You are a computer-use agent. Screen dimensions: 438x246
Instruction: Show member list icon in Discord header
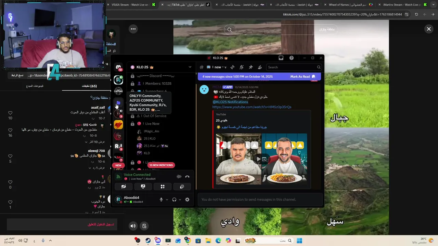(260, 67)
